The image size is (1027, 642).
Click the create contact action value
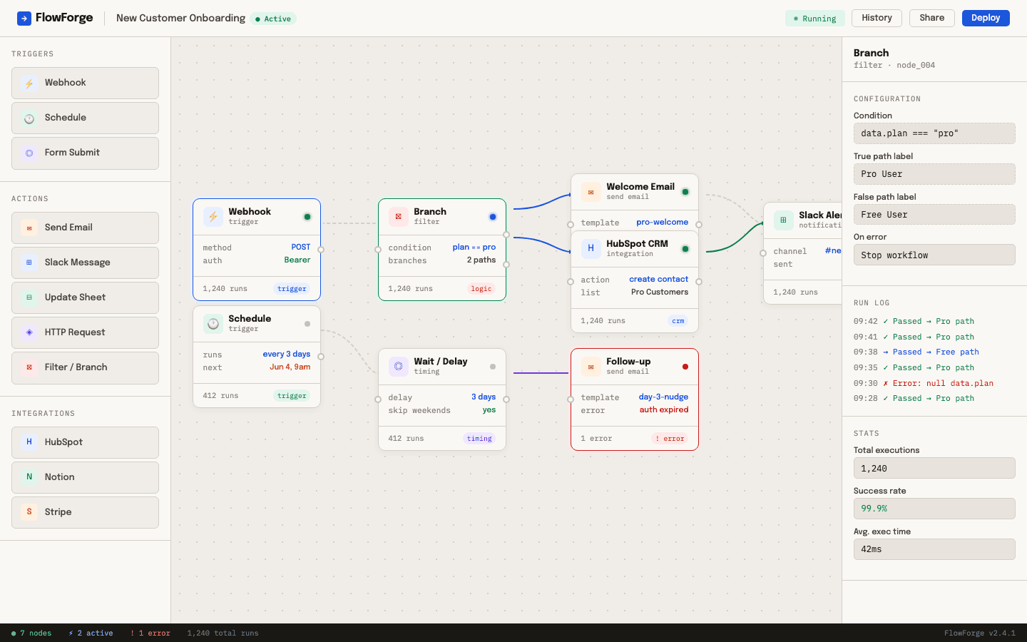[x=659, y=280]
